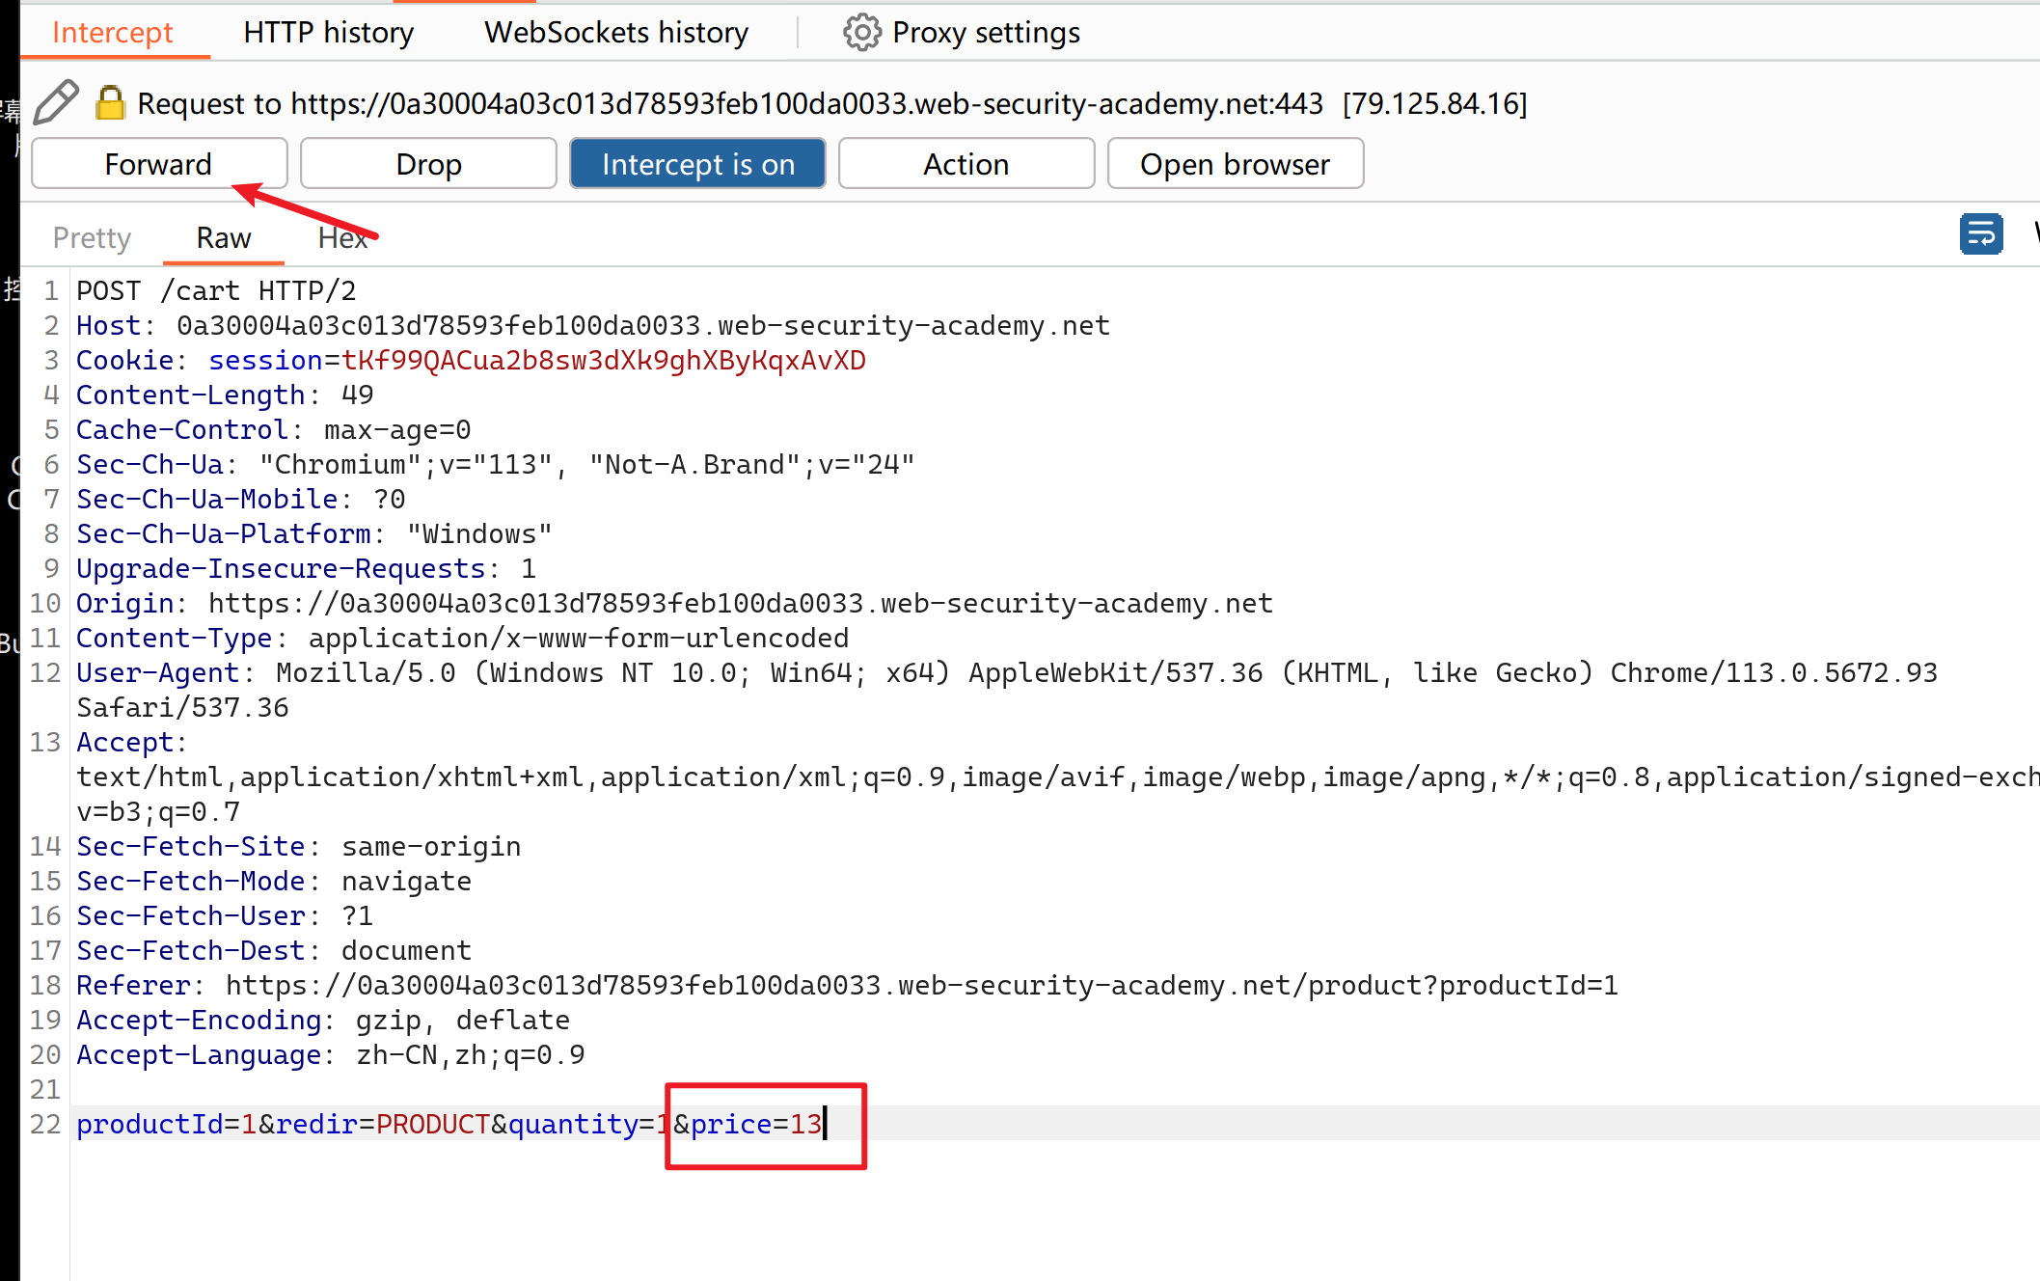Toggle the Intercept is on button
Image resolution: width=2040 pixels, height=1281 pixels.
[697, 164]
